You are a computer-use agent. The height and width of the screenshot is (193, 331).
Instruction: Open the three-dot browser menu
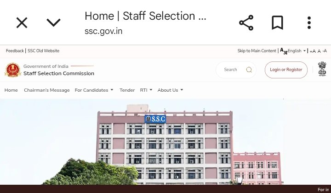pos(309,22)
